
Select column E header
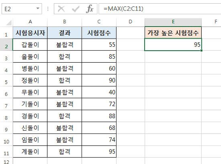(173, 22)
